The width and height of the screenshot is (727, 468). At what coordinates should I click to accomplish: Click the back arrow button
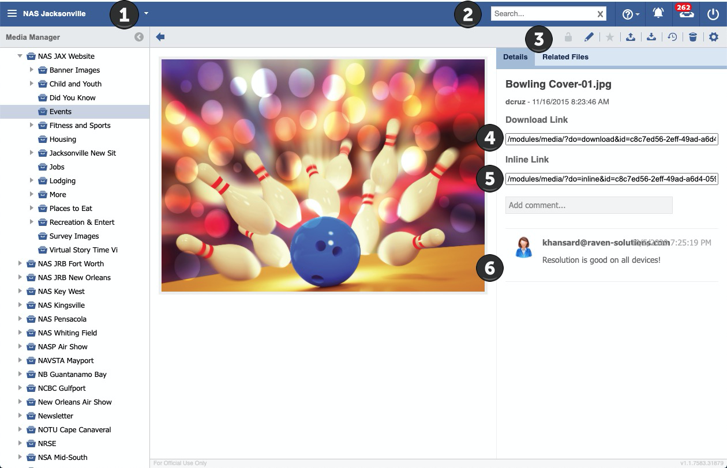coord(160,37)
